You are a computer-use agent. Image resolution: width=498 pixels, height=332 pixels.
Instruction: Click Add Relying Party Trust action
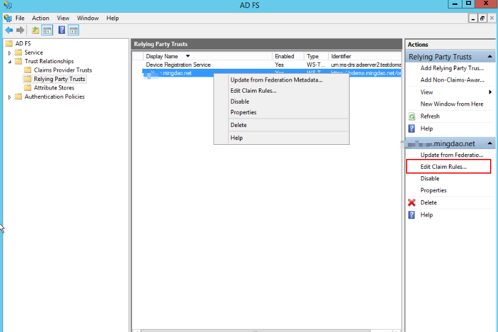click(452, 68)
